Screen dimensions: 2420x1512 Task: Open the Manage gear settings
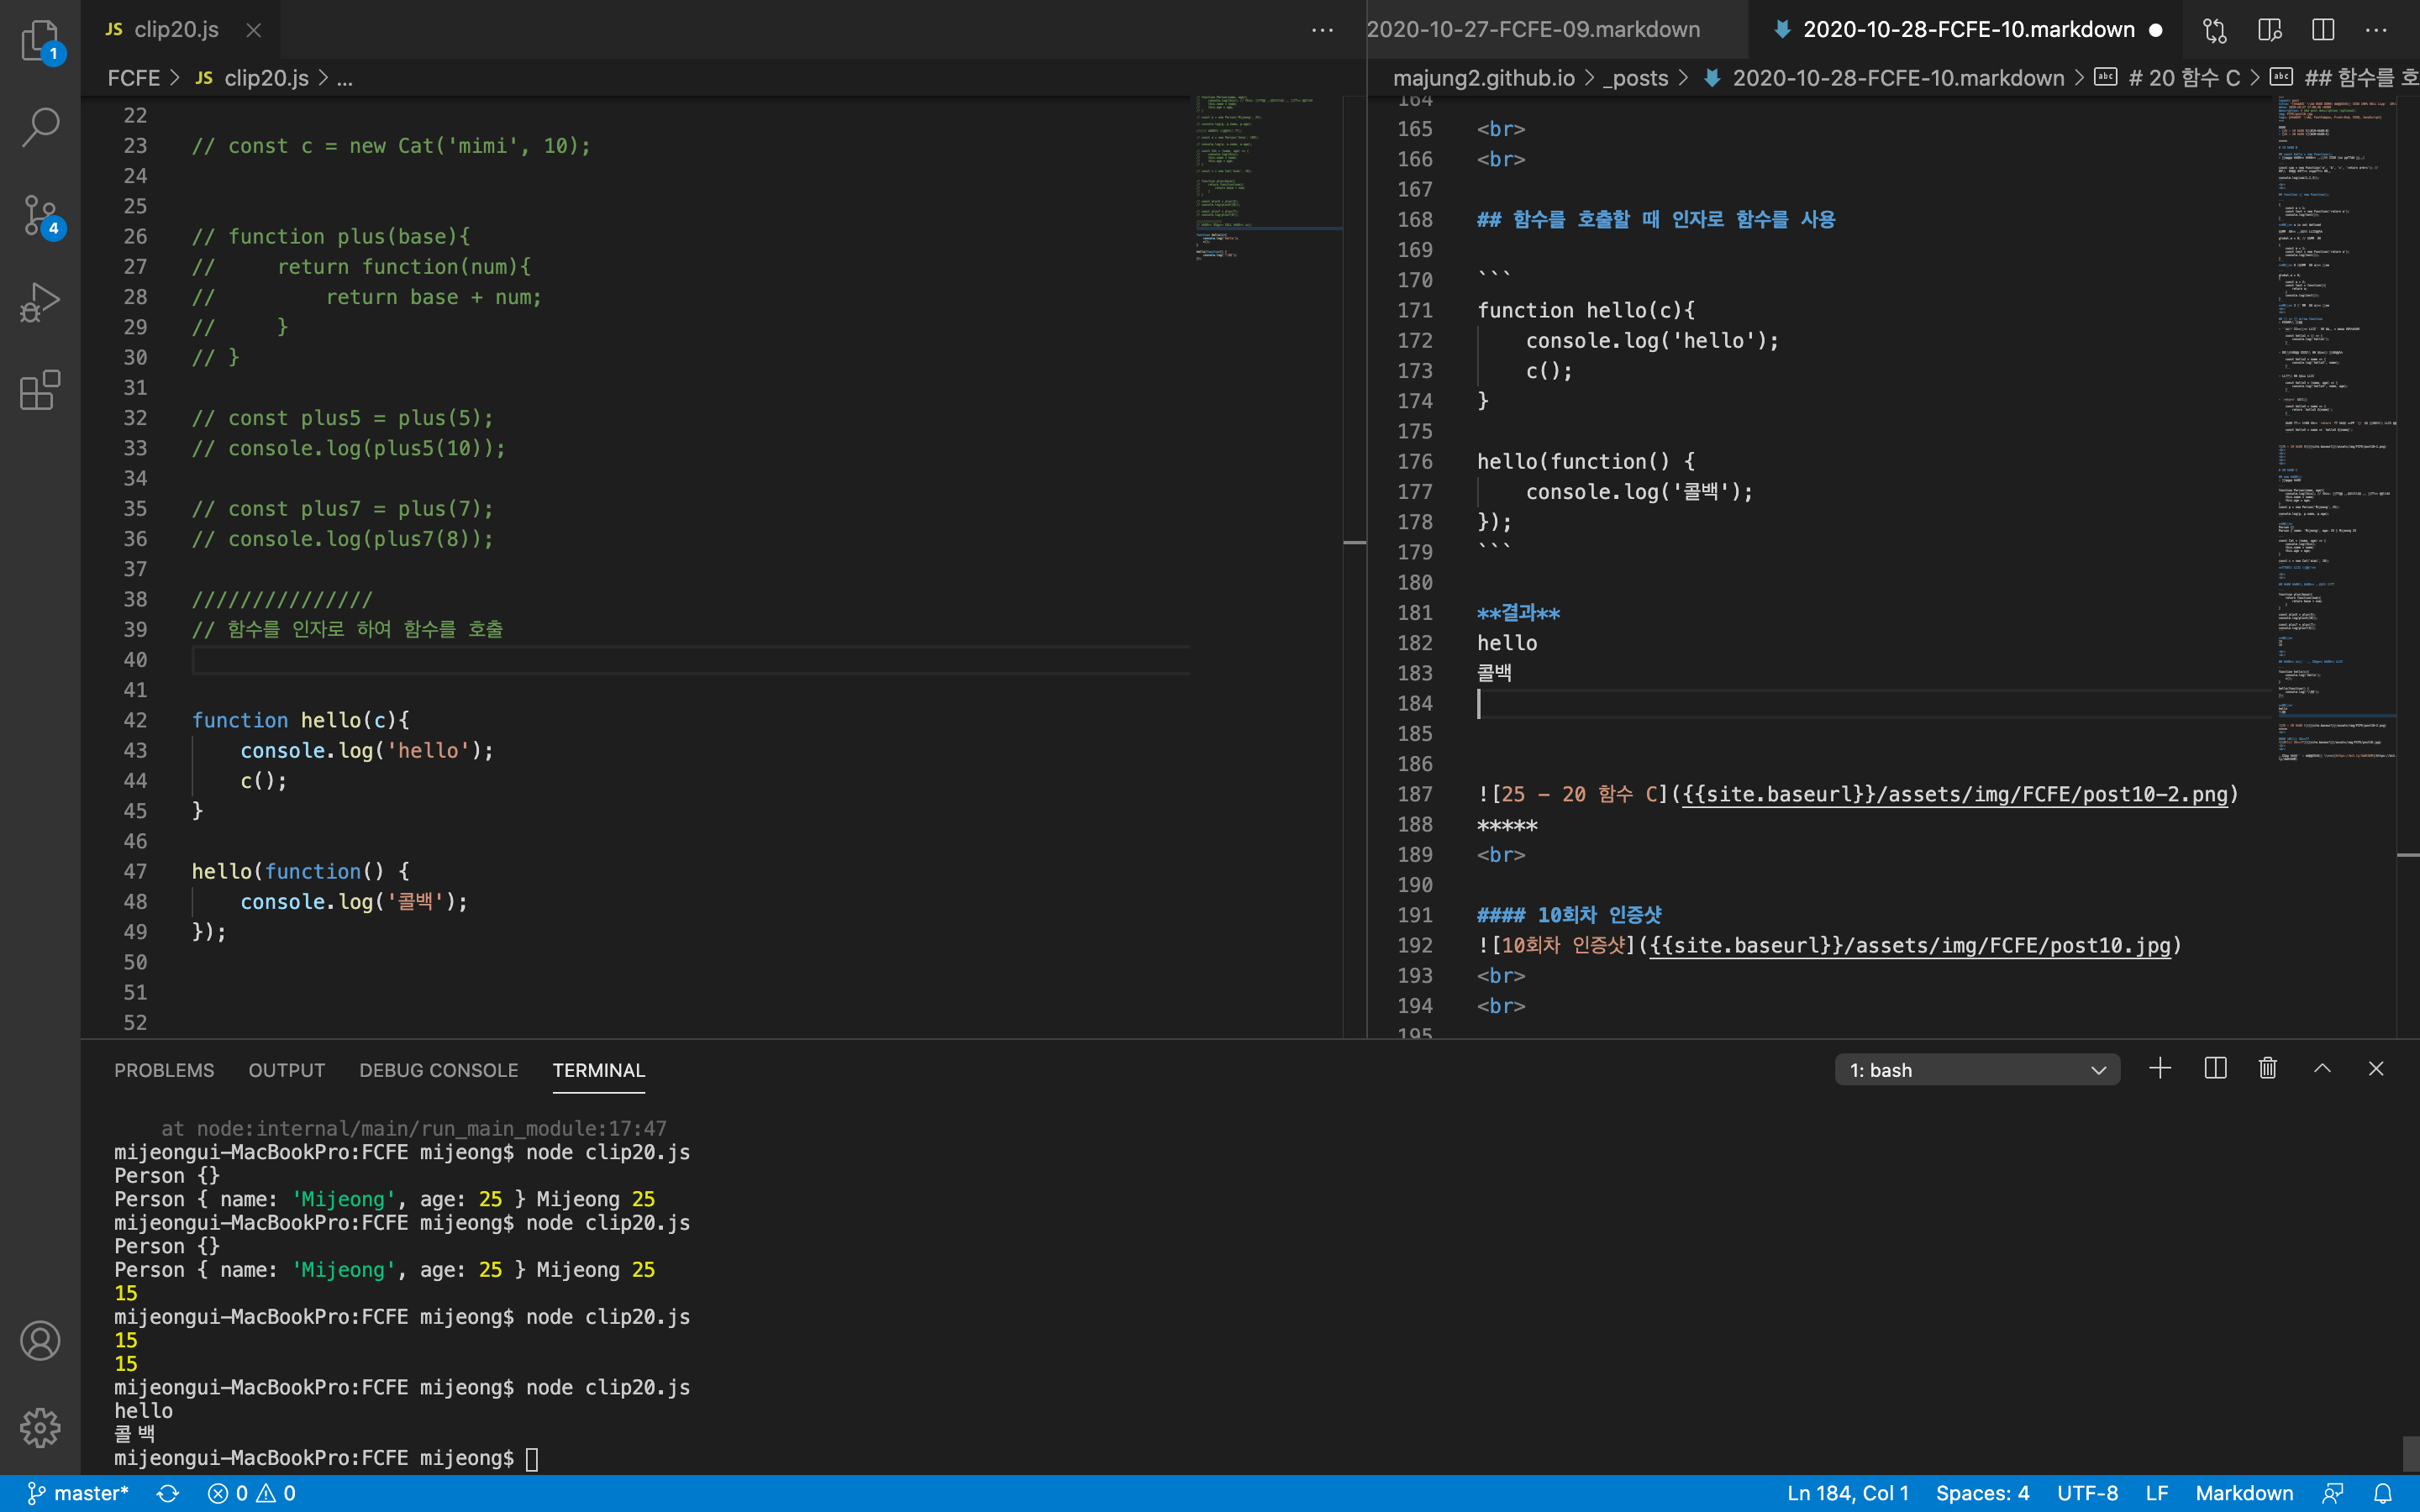tap(40, 1428)
